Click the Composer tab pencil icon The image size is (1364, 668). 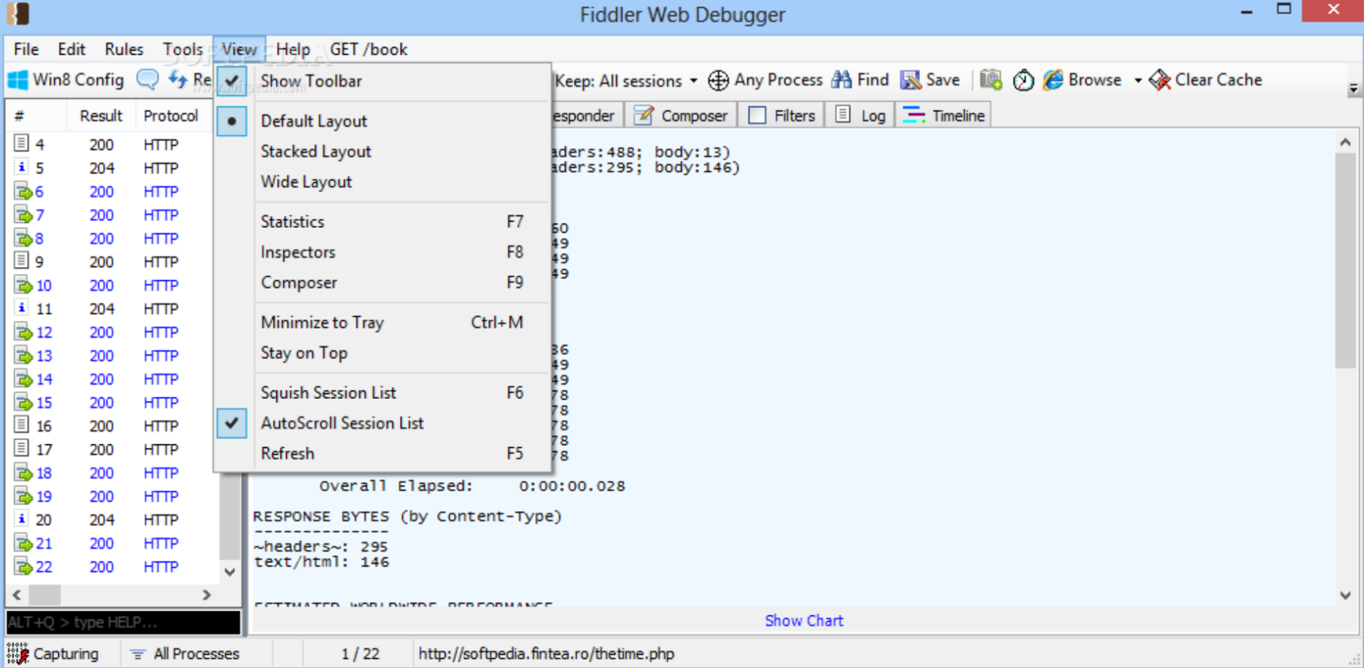(644, 115)
